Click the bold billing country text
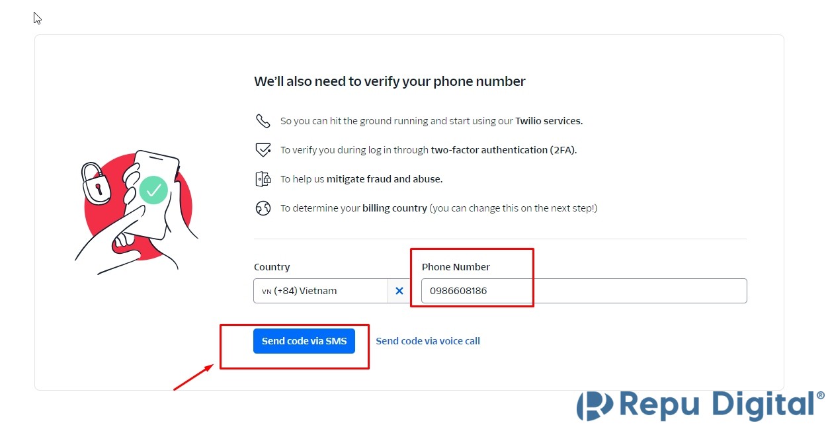 [x=395, y=208]
